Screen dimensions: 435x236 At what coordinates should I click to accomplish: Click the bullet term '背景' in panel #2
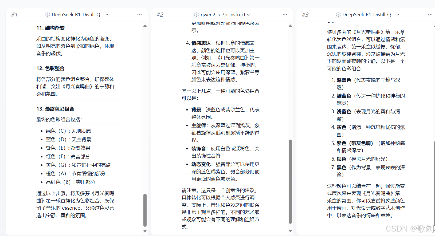(196, 110)
